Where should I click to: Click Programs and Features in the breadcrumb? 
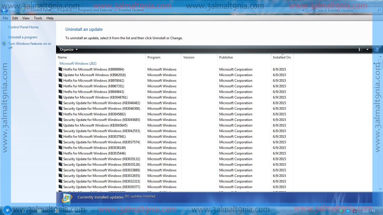click(95, 10)
